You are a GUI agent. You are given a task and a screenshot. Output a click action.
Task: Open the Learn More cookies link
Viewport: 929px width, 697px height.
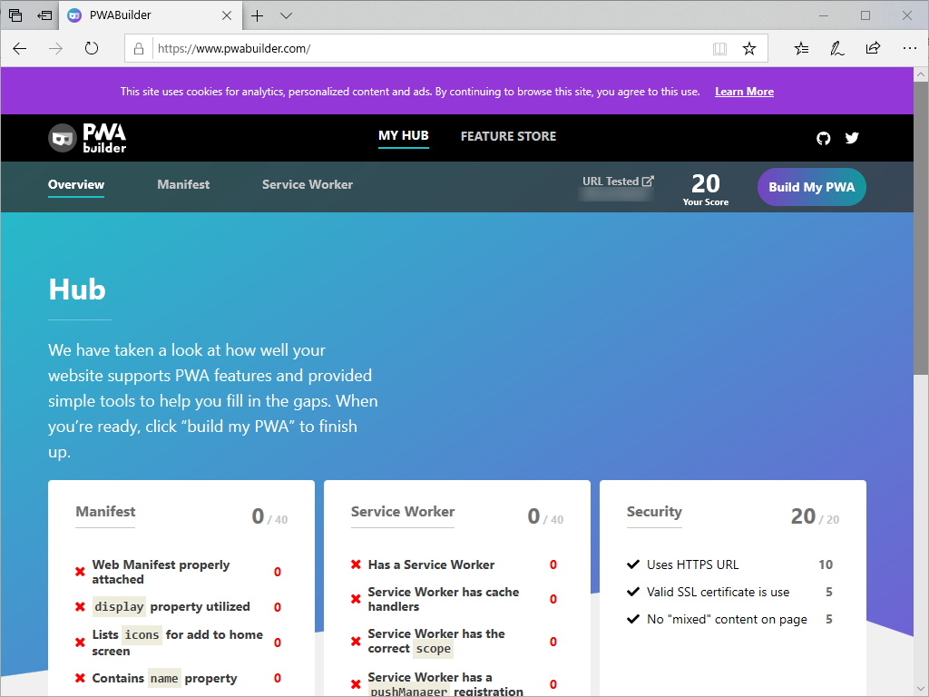point(744,91)
